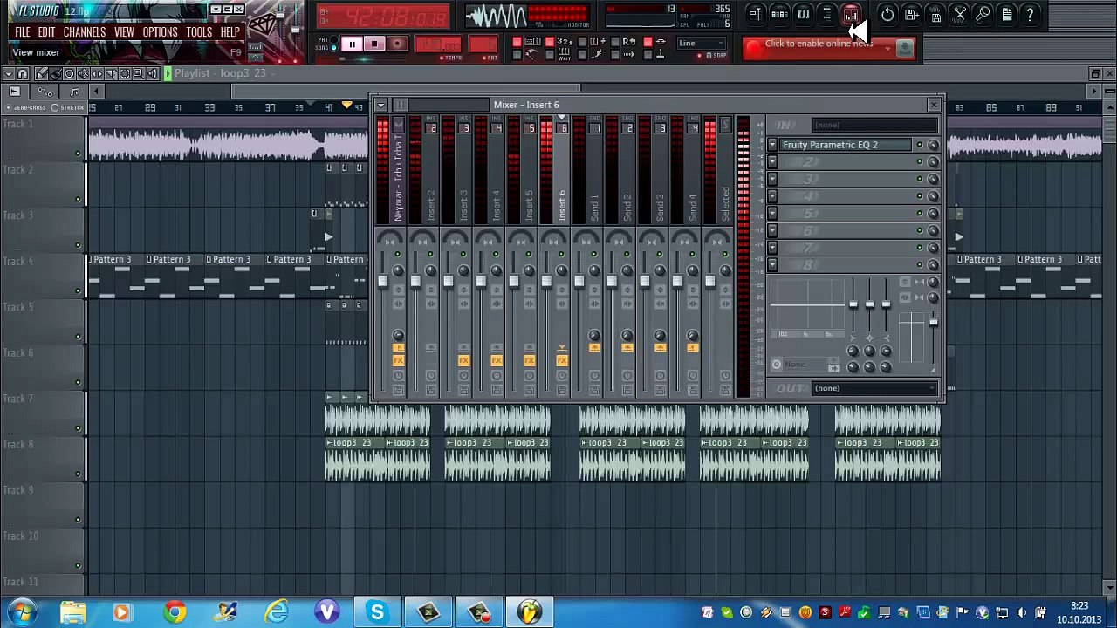Switch to Song mode radio button
1117x628 pixels.
pyautogui.click(x=333, y=48)
